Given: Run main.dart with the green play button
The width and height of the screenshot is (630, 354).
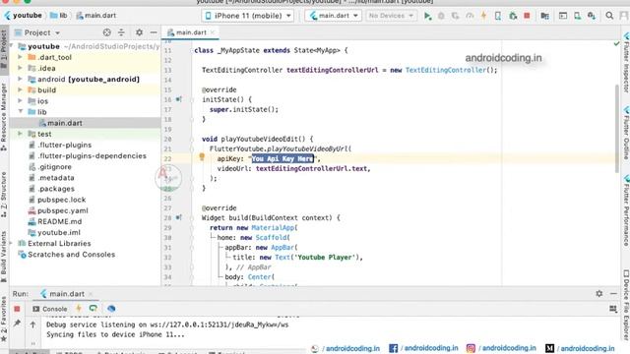Looking at the screenshot, I should click(x=427, y=16).
